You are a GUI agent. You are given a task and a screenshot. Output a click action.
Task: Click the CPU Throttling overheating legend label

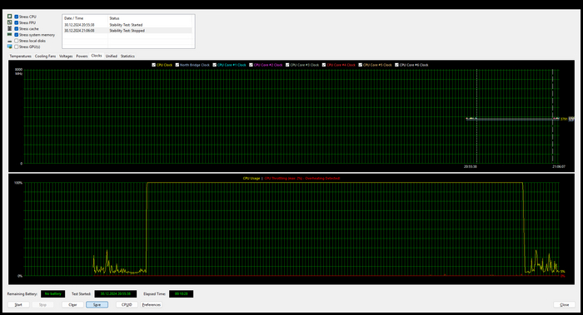click(301, 179)
